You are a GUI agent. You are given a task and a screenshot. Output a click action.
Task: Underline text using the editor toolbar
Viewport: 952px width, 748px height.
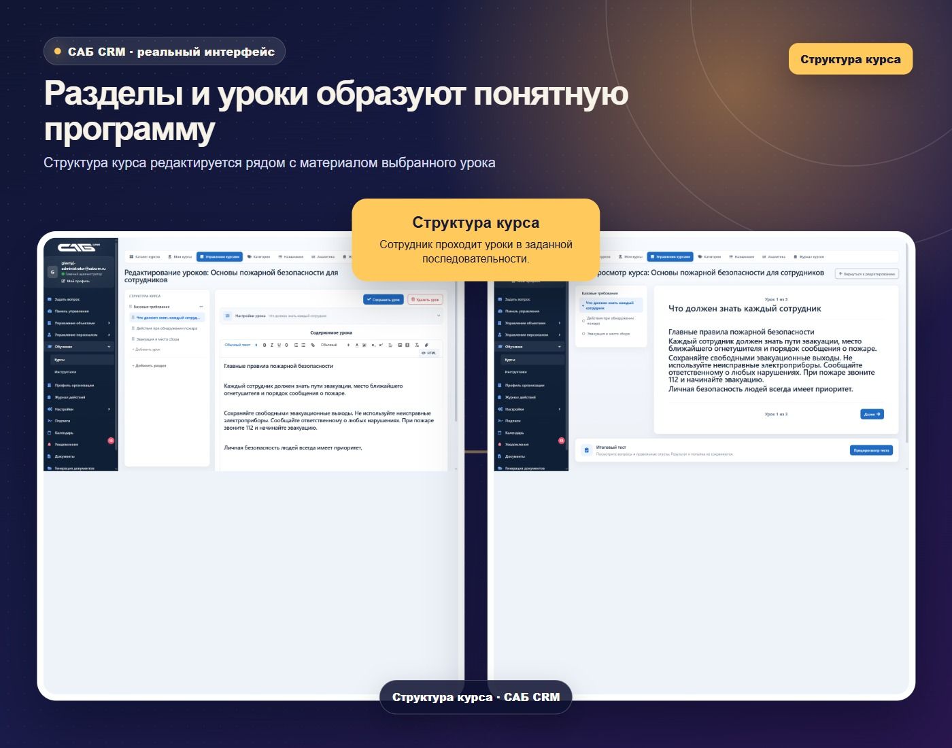point(279,345)
